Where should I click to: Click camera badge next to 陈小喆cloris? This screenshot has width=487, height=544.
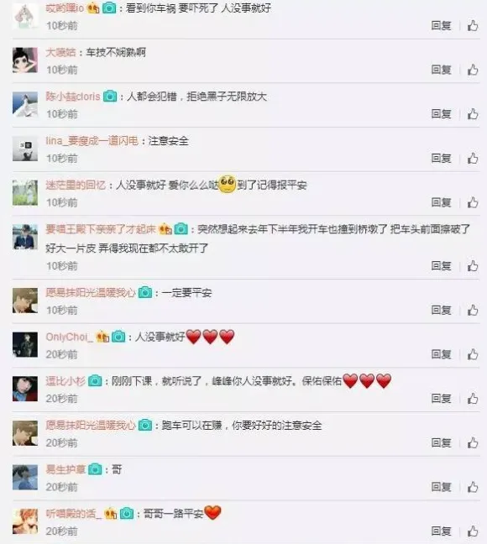pyautogui.click(x=110, y=96)
